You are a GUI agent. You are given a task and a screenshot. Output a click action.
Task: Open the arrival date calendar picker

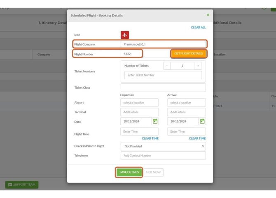pyautogui.click(x=202, y=122)
